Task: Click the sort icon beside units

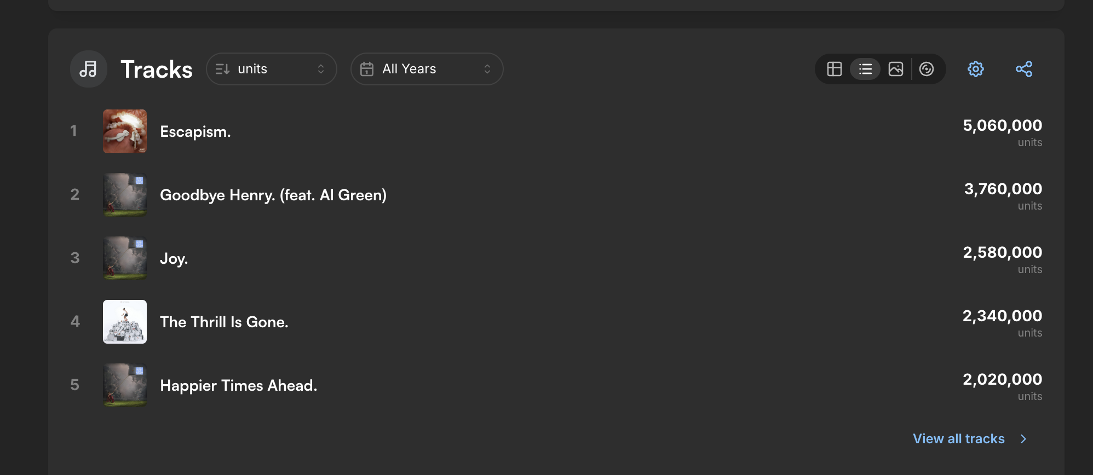Action: click(x=222, y=69)
